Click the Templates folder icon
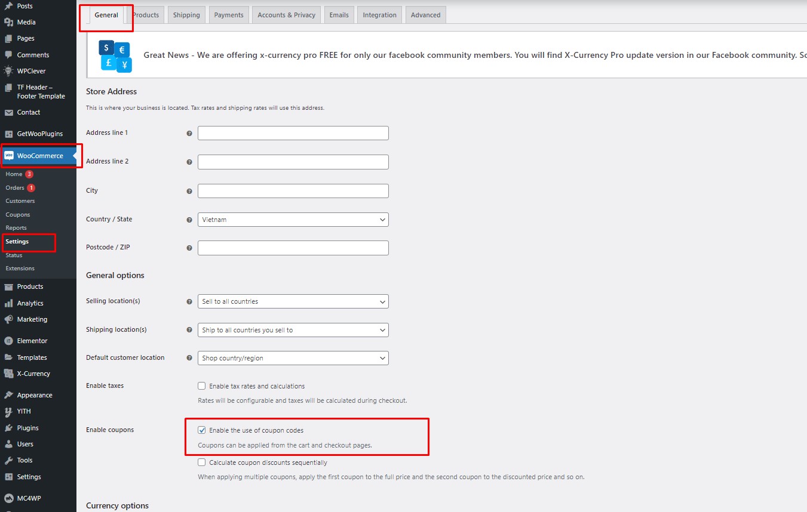The height and width of the screenshot is (512, 807). point(8,357)
